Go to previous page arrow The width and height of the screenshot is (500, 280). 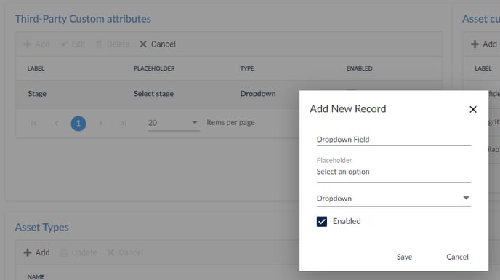click(57, 123)
